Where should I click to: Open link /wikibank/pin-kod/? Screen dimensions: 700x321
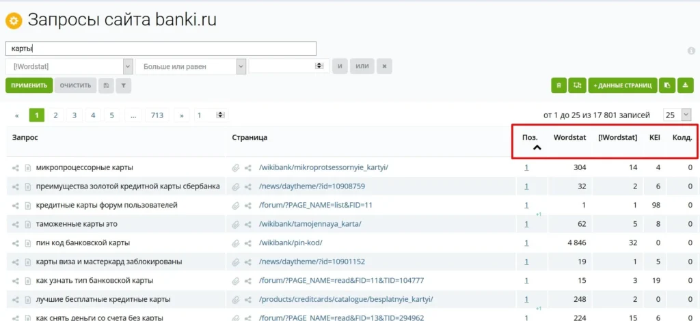[291, 243]
